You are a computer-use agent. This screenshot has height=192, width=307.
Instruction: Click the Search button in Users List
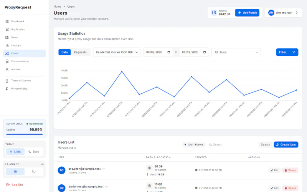point(265,145)
